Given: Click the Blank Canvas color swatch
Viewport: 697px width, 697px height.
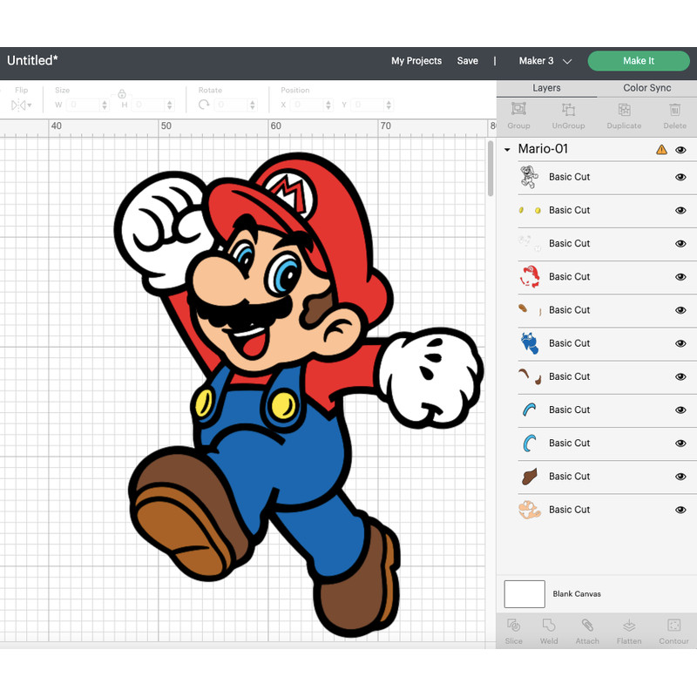Looking at the screenshot, I should pos(524,593).
